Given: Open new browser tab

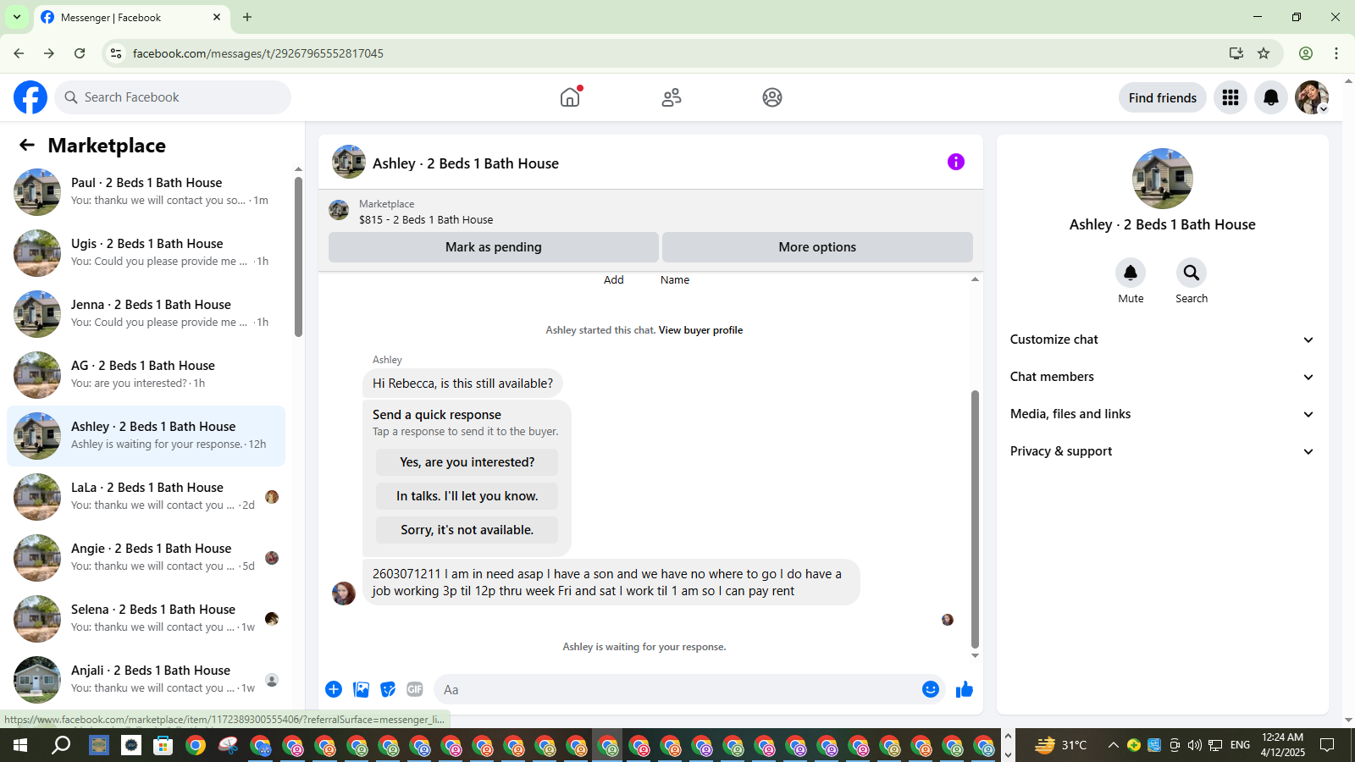Looking at the screenshot, I should pyautogui.click(x=247, y=17).
